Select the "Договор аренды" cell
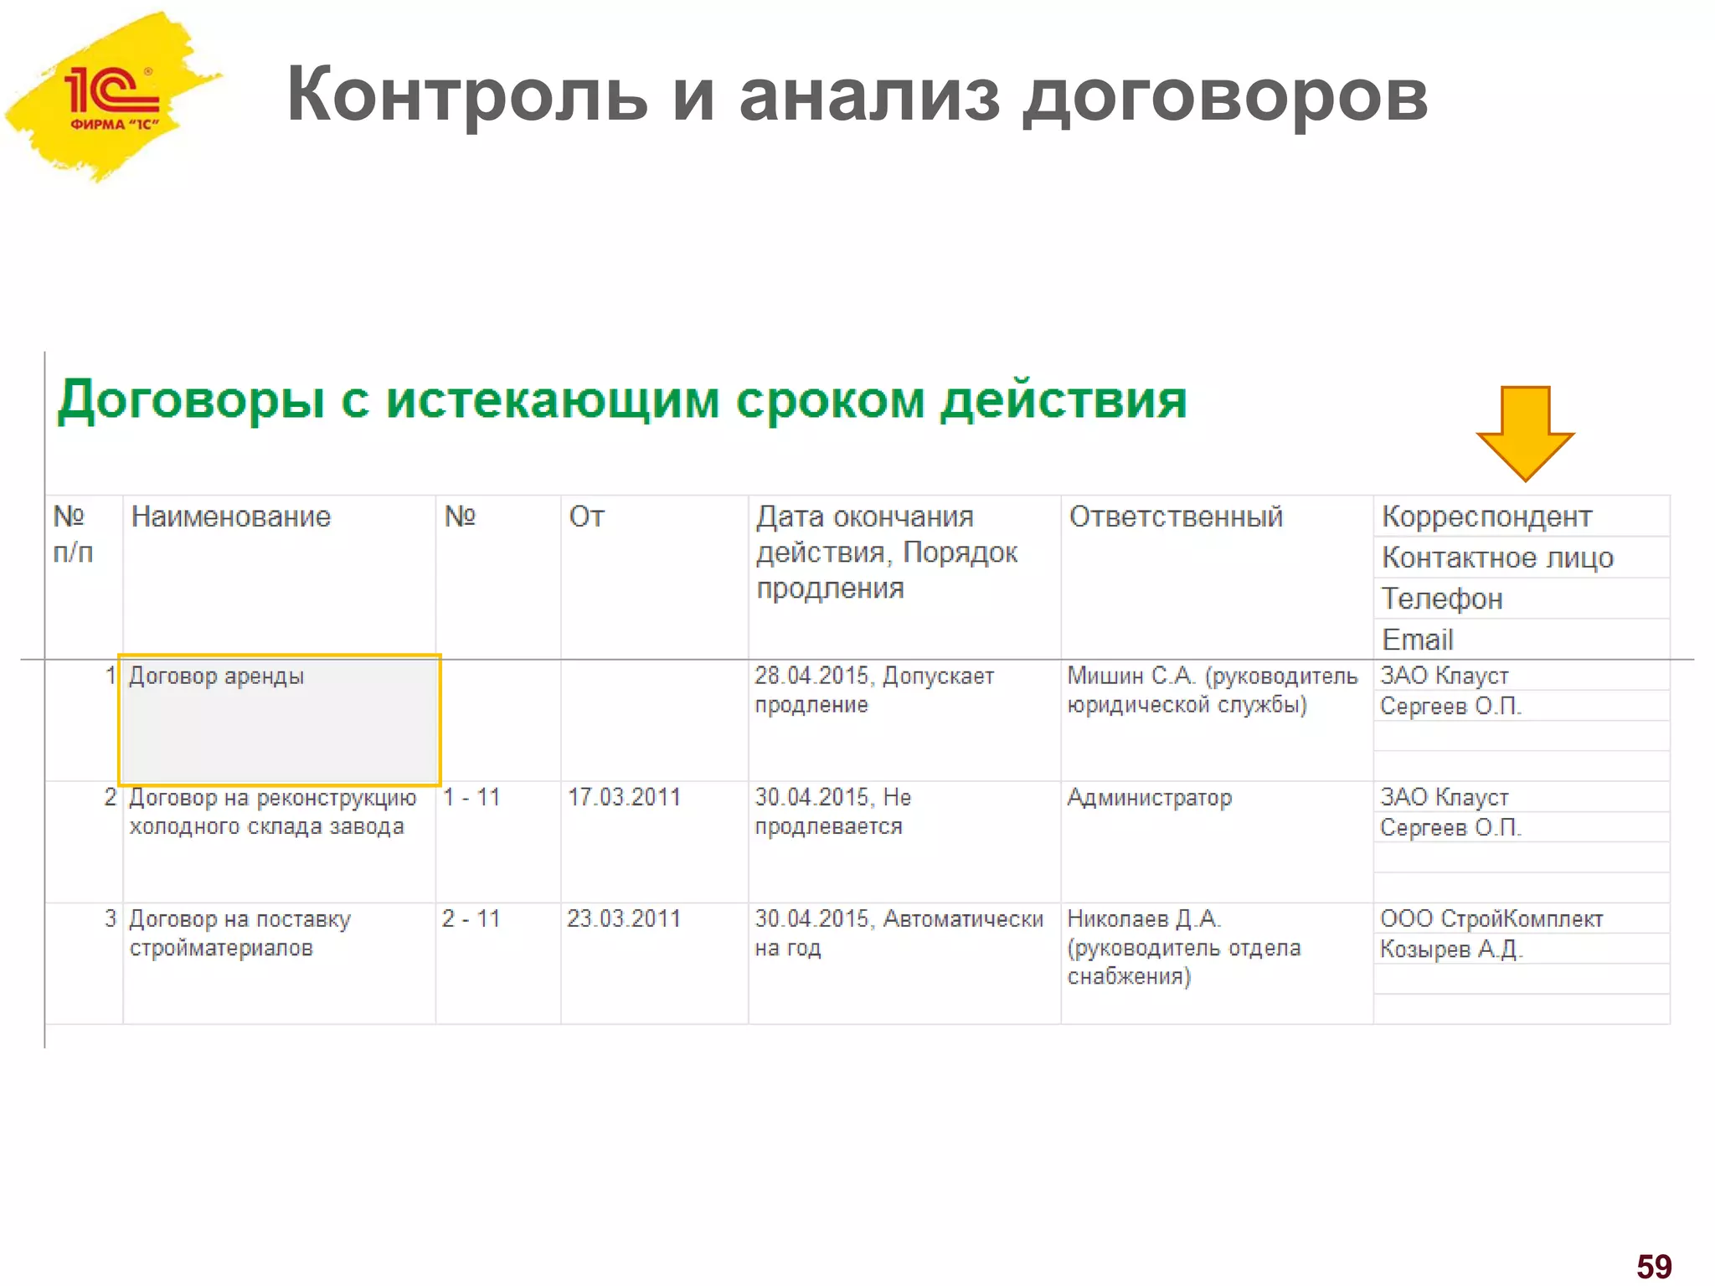The image size is (1715, 1286). [x=280, y=720]
